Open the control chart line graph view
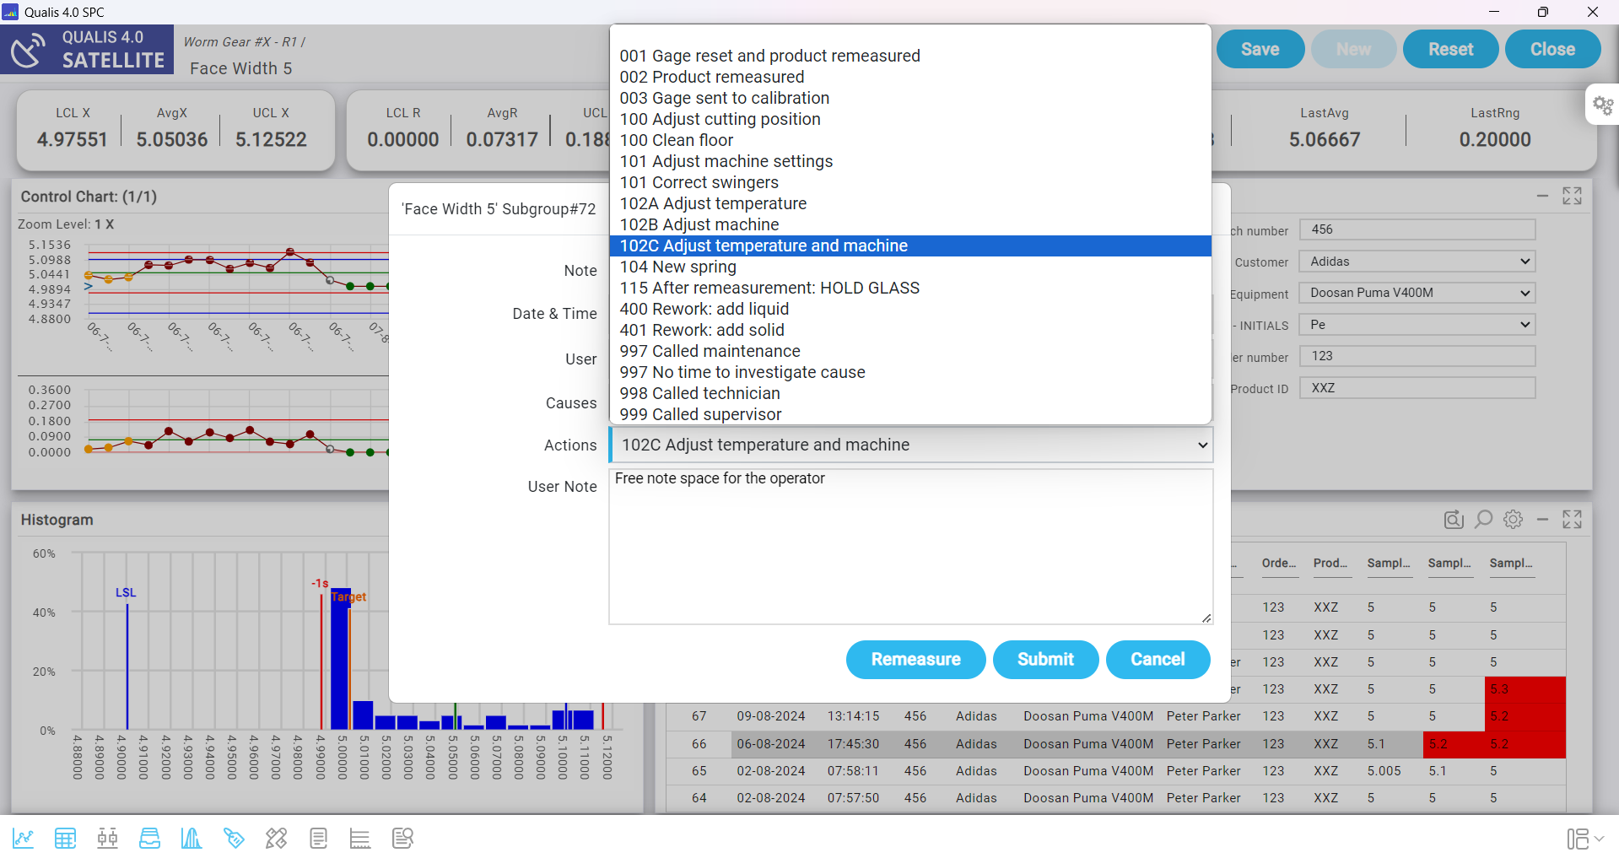The height and width of the screenshot is (858, 1619). [x=23, y=838]
